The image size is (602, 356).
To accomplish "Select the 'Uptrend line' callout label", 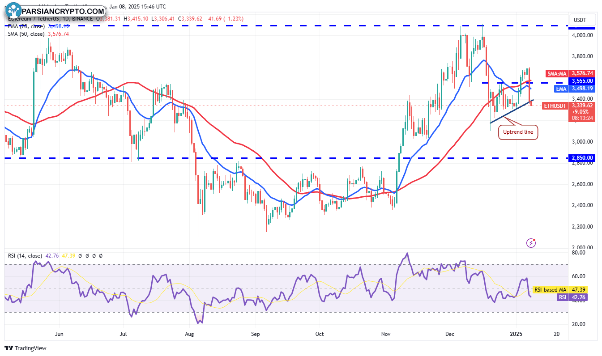I will click(x=518, y=132).
